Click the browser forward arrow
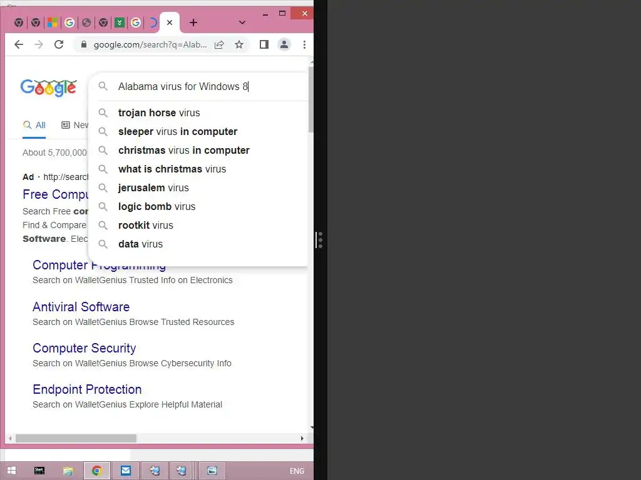Viewport: 641px width, 480px height. click(39, 44)
